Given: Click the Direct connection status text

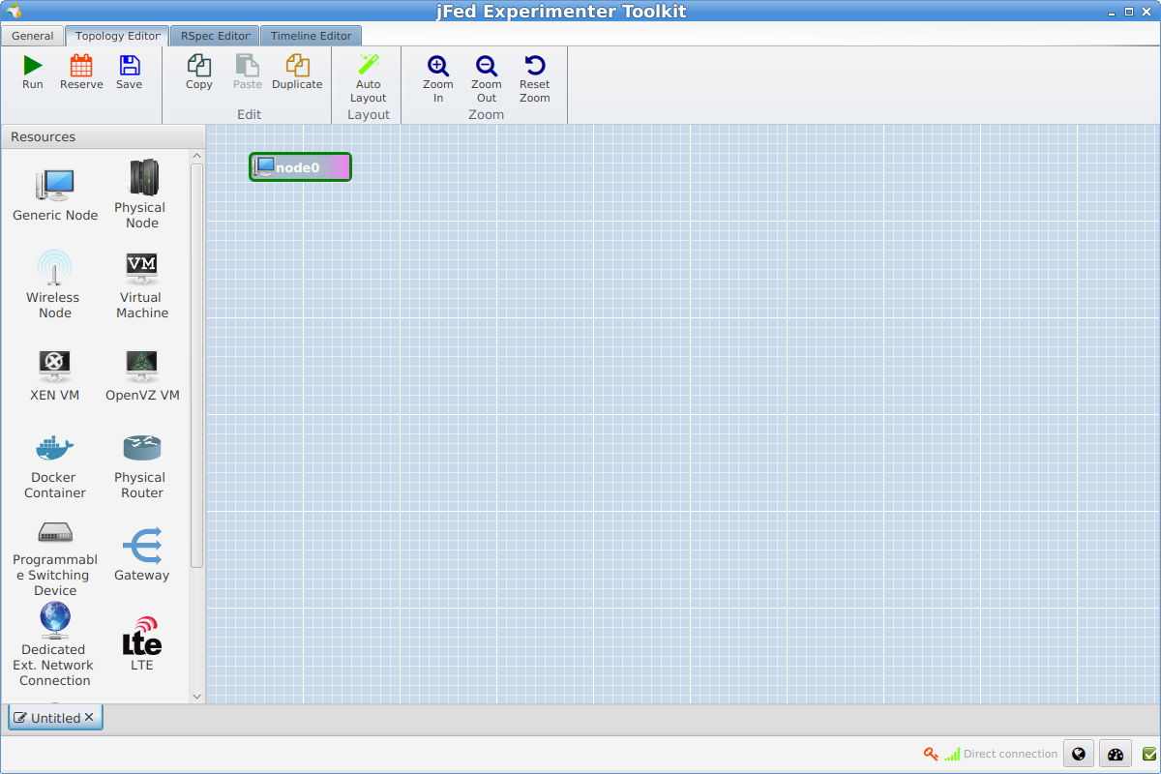Looking at the screenshot, I should [x=1011, y=754].
